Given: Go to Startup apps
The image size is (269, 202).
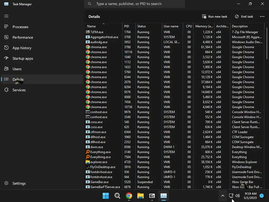Looking at the screenshot, I should (42, 58).
